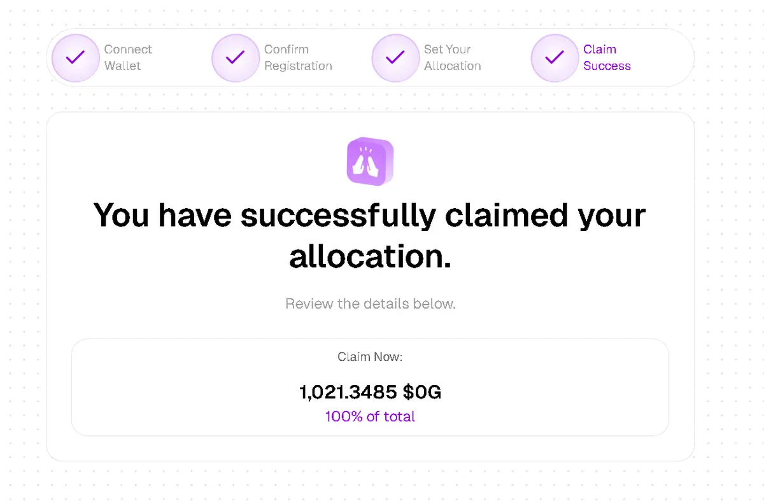
Task: Click the 'Review the details below.' text
Action: [370, 303]
